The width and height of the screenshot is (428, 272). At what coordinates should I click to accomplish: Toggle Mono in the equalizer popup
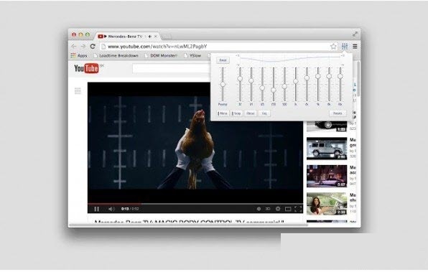223,113
